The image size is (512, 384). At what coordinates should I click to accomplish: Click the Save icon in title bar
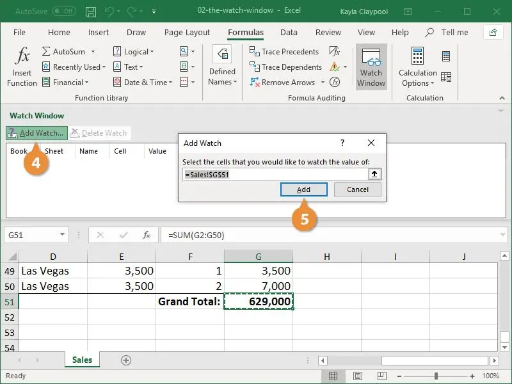(x=91, y=12)
